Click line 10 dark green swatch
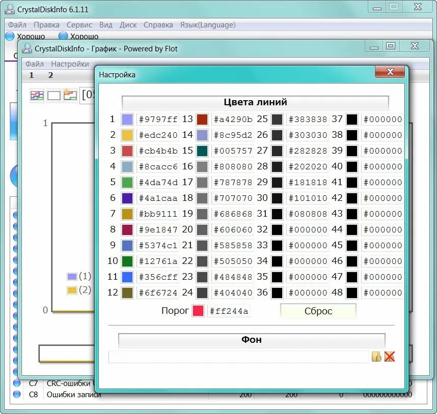 click(x=127, y=261)
